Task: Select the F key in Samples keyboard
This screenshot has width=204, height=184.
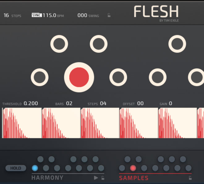Action: (x=155, y=168)
